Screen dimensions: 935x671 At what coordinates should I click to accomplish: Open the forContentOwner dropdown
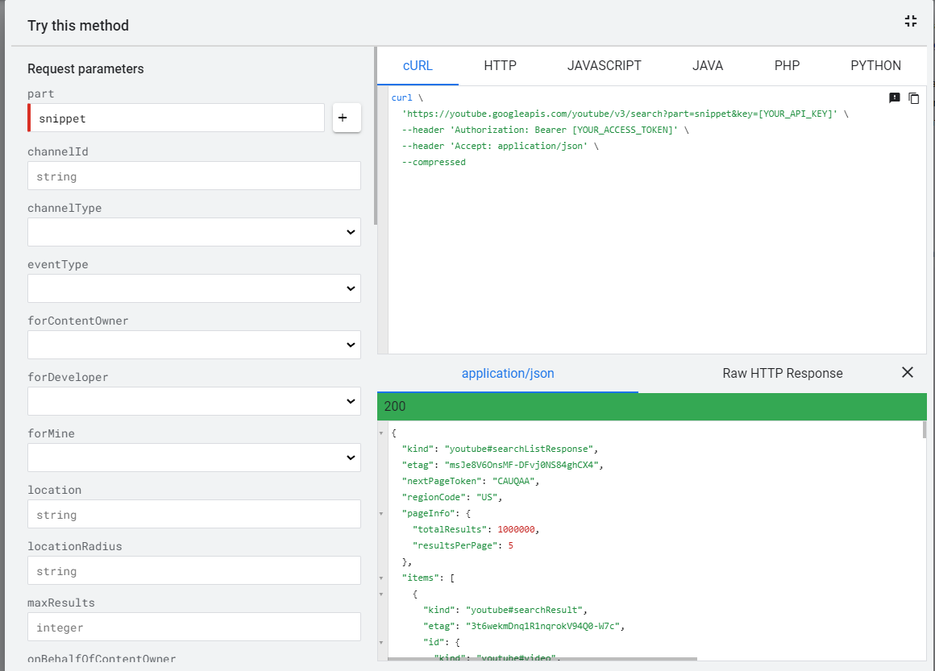point(193,345)
